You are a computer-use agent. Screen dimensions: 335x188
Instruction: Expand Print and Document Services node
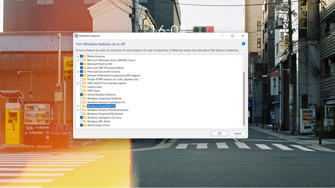point(78,71)
